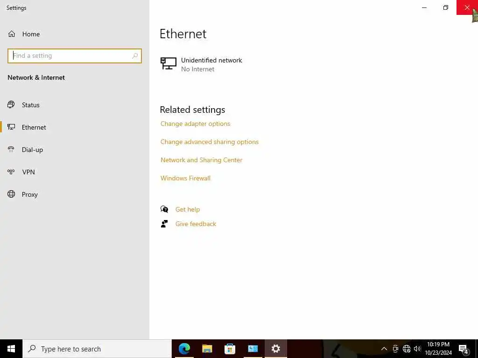Click the VPN icon in sidebar

[11, 172]
